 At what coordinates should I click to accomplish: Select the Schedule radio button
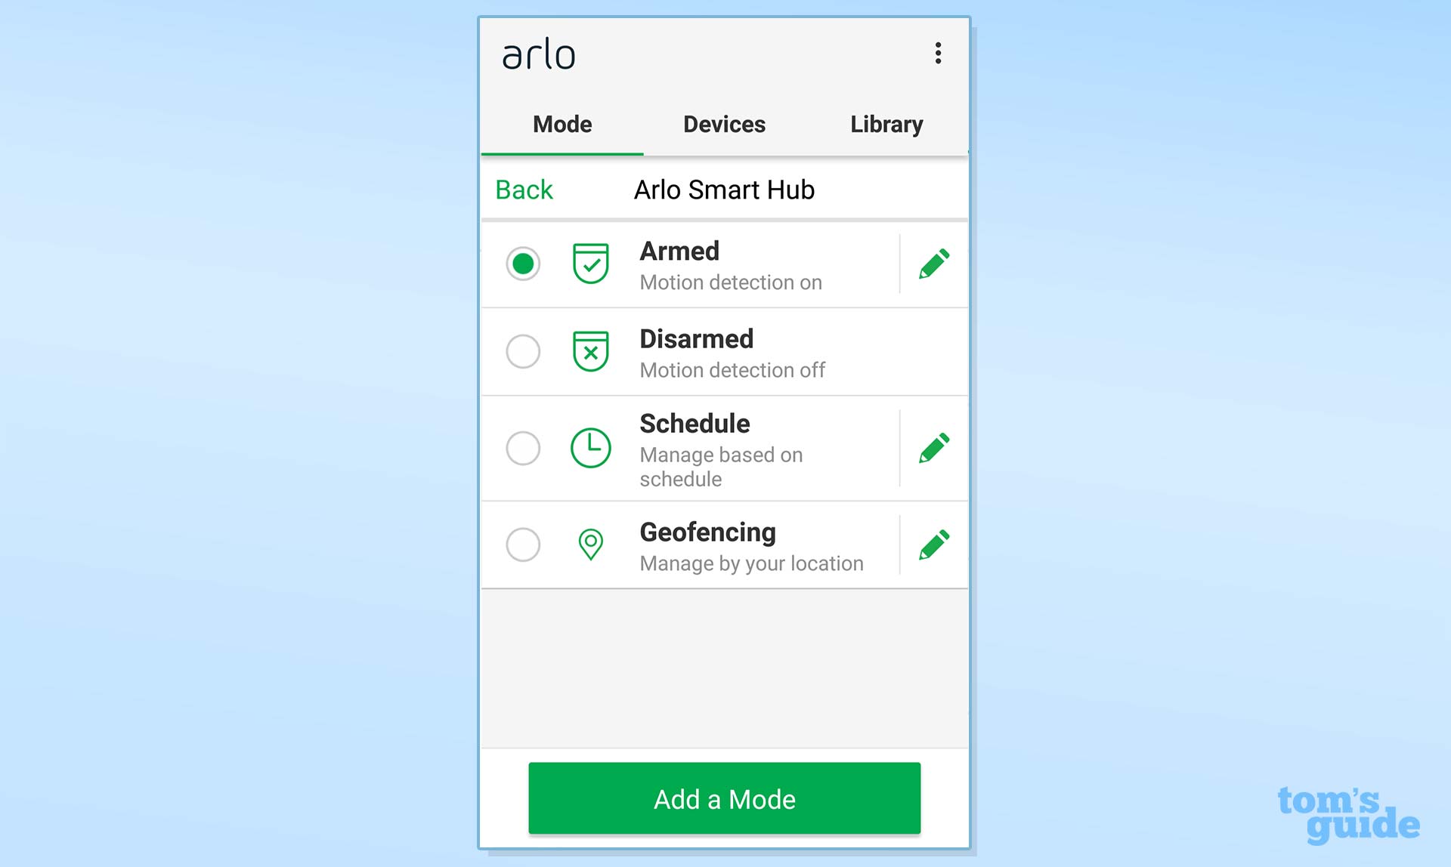point(522,447)
